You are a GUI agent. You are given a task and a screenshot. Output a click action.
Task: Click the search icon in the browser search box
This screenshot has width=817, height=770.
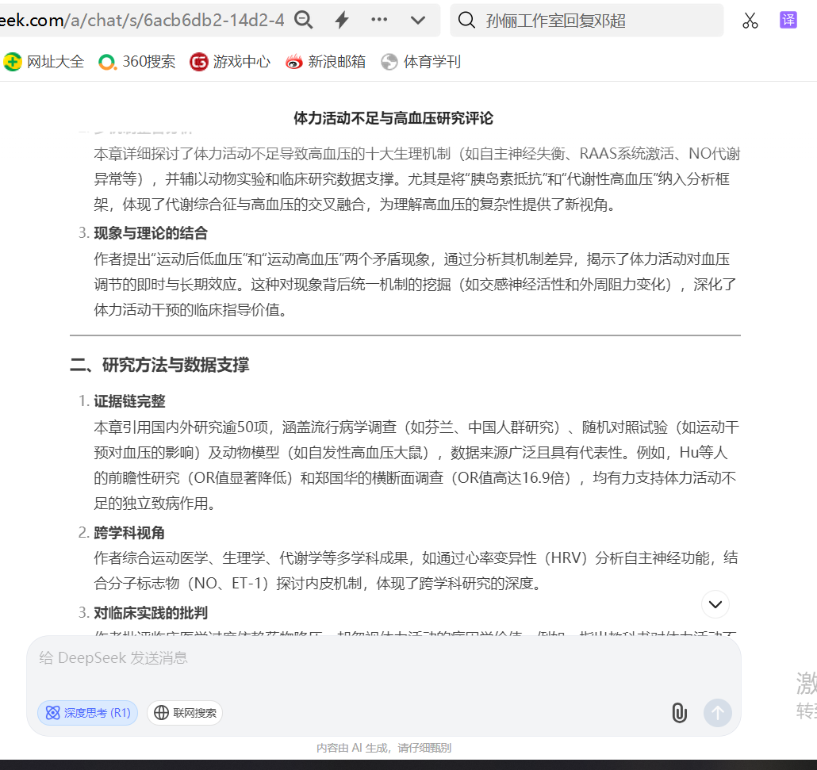(x=468, y=21)
